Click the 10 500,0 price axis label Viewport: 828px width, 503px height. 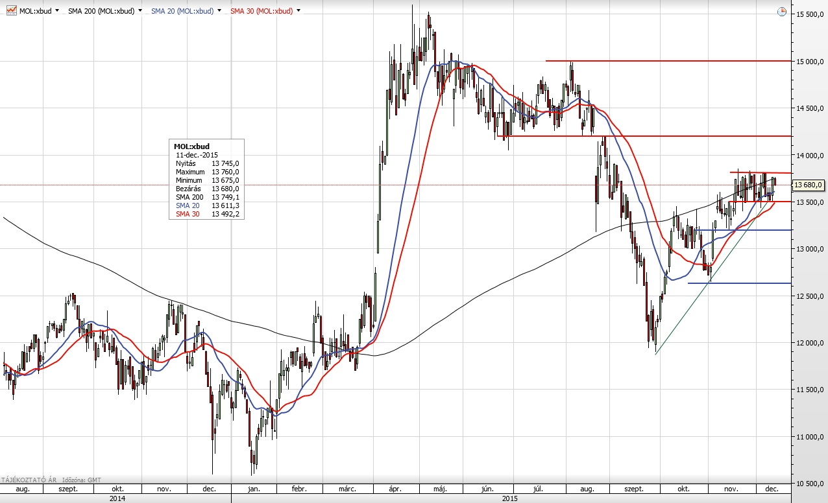click(x=810, y=484)
